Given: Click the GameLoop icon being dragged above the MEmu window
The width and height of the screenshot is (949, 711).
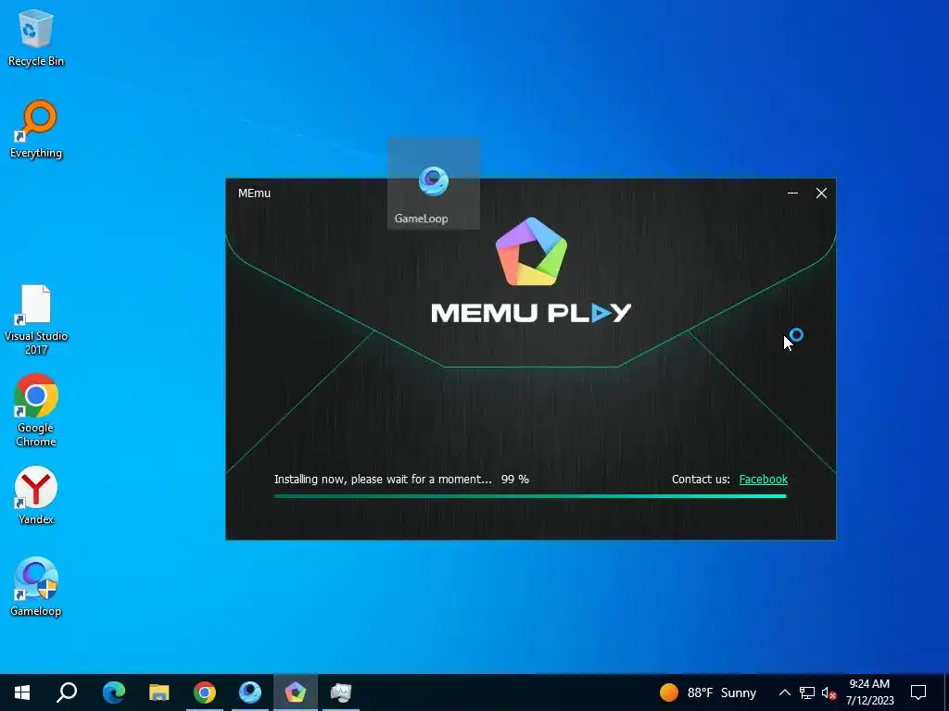Looking at the screenshot, I should coord(434,183).
